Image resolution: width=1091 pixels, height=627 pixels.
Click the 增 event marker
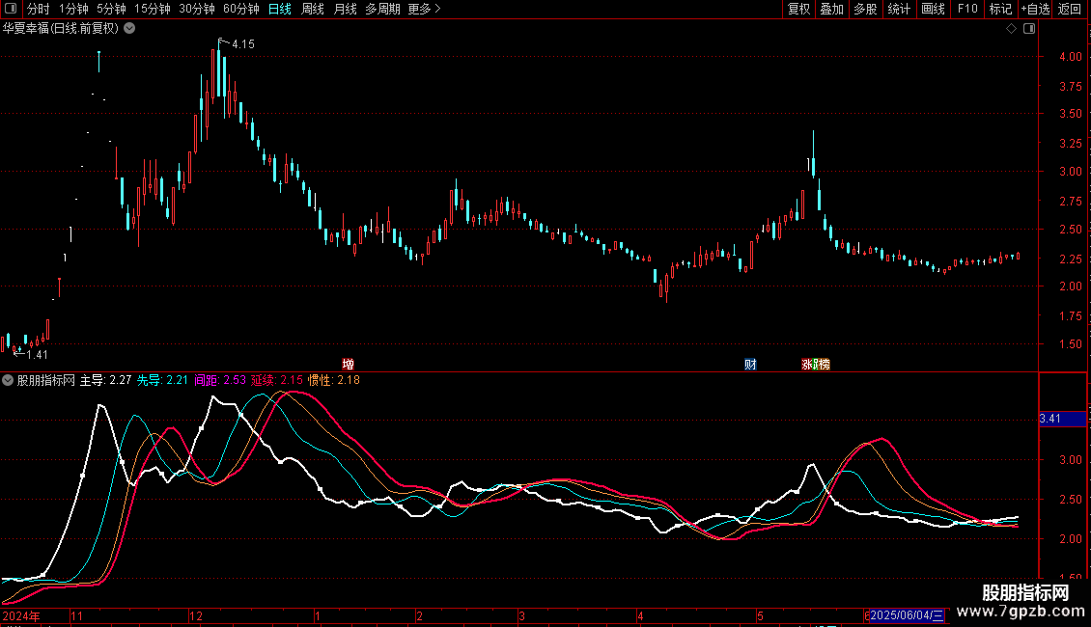(348, 365)
